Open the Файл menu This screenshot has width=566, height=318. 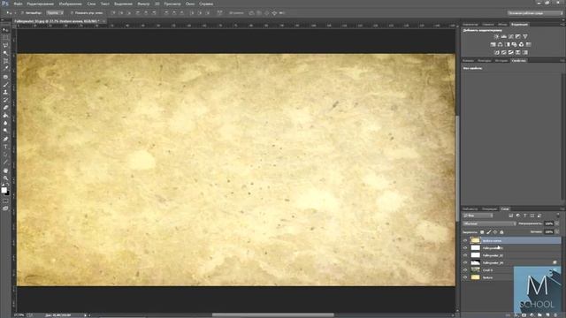18,4
